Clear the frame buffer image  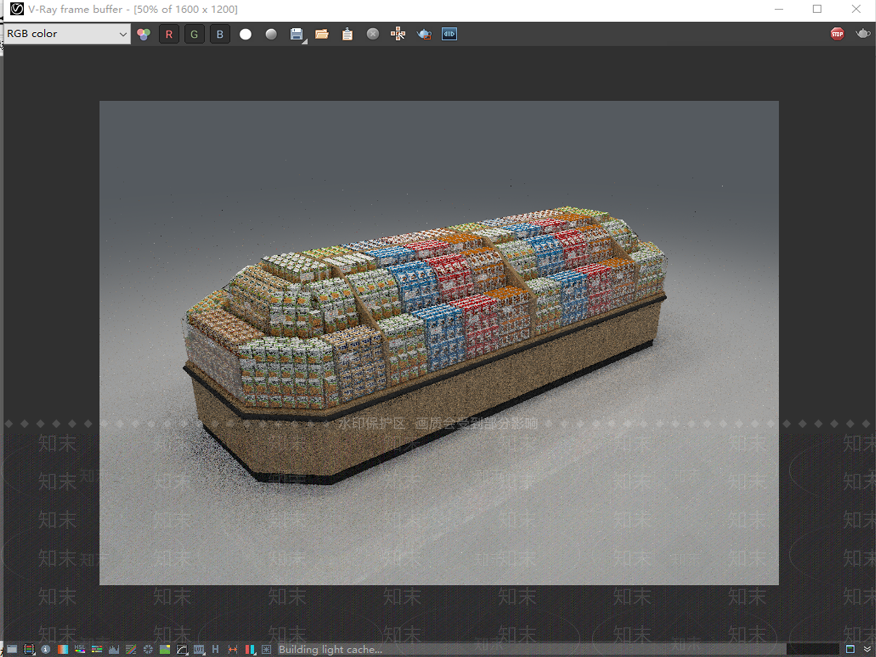pyautogui.click(x=373, y=34)
